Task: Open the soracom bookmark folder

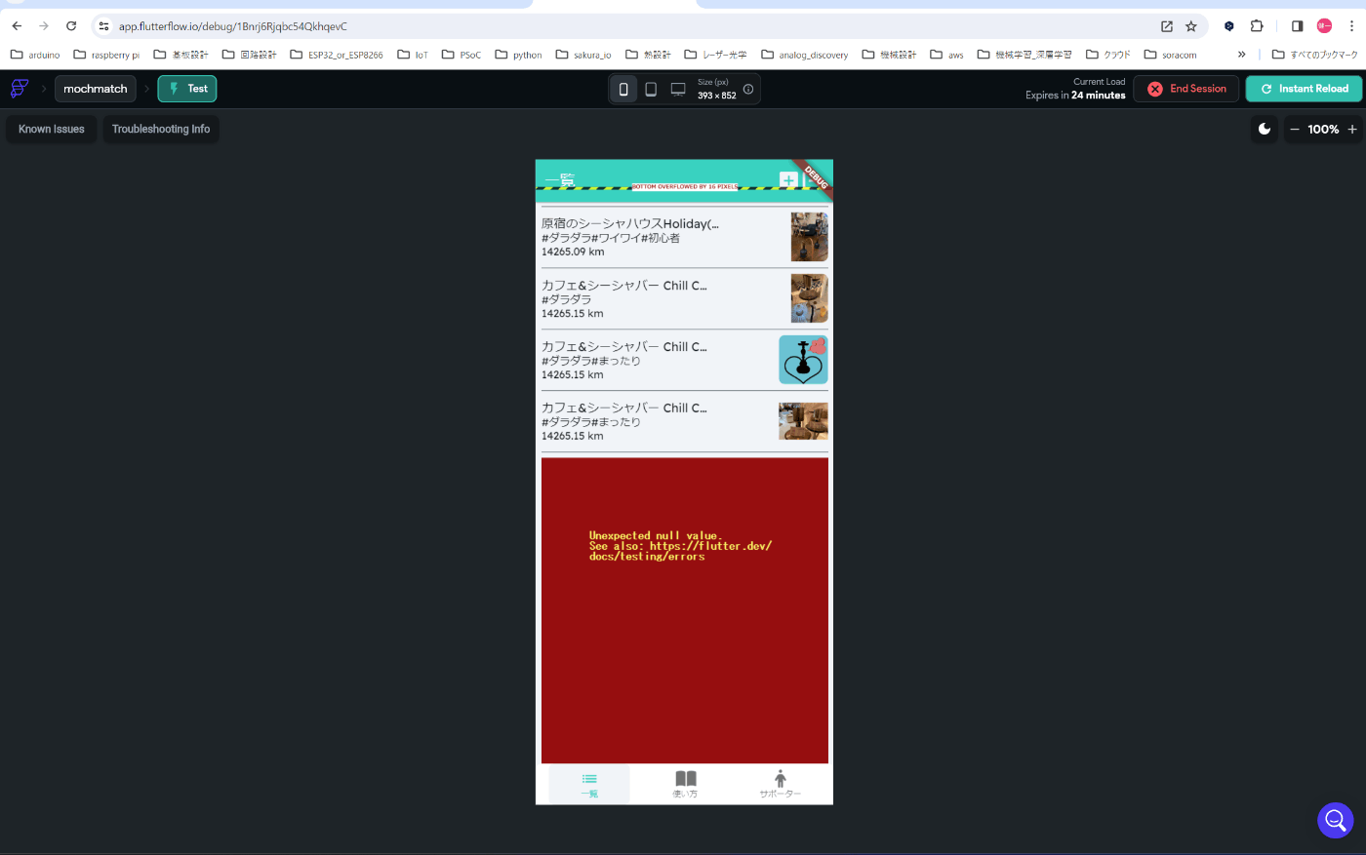Action: [x=1170, y=55]
